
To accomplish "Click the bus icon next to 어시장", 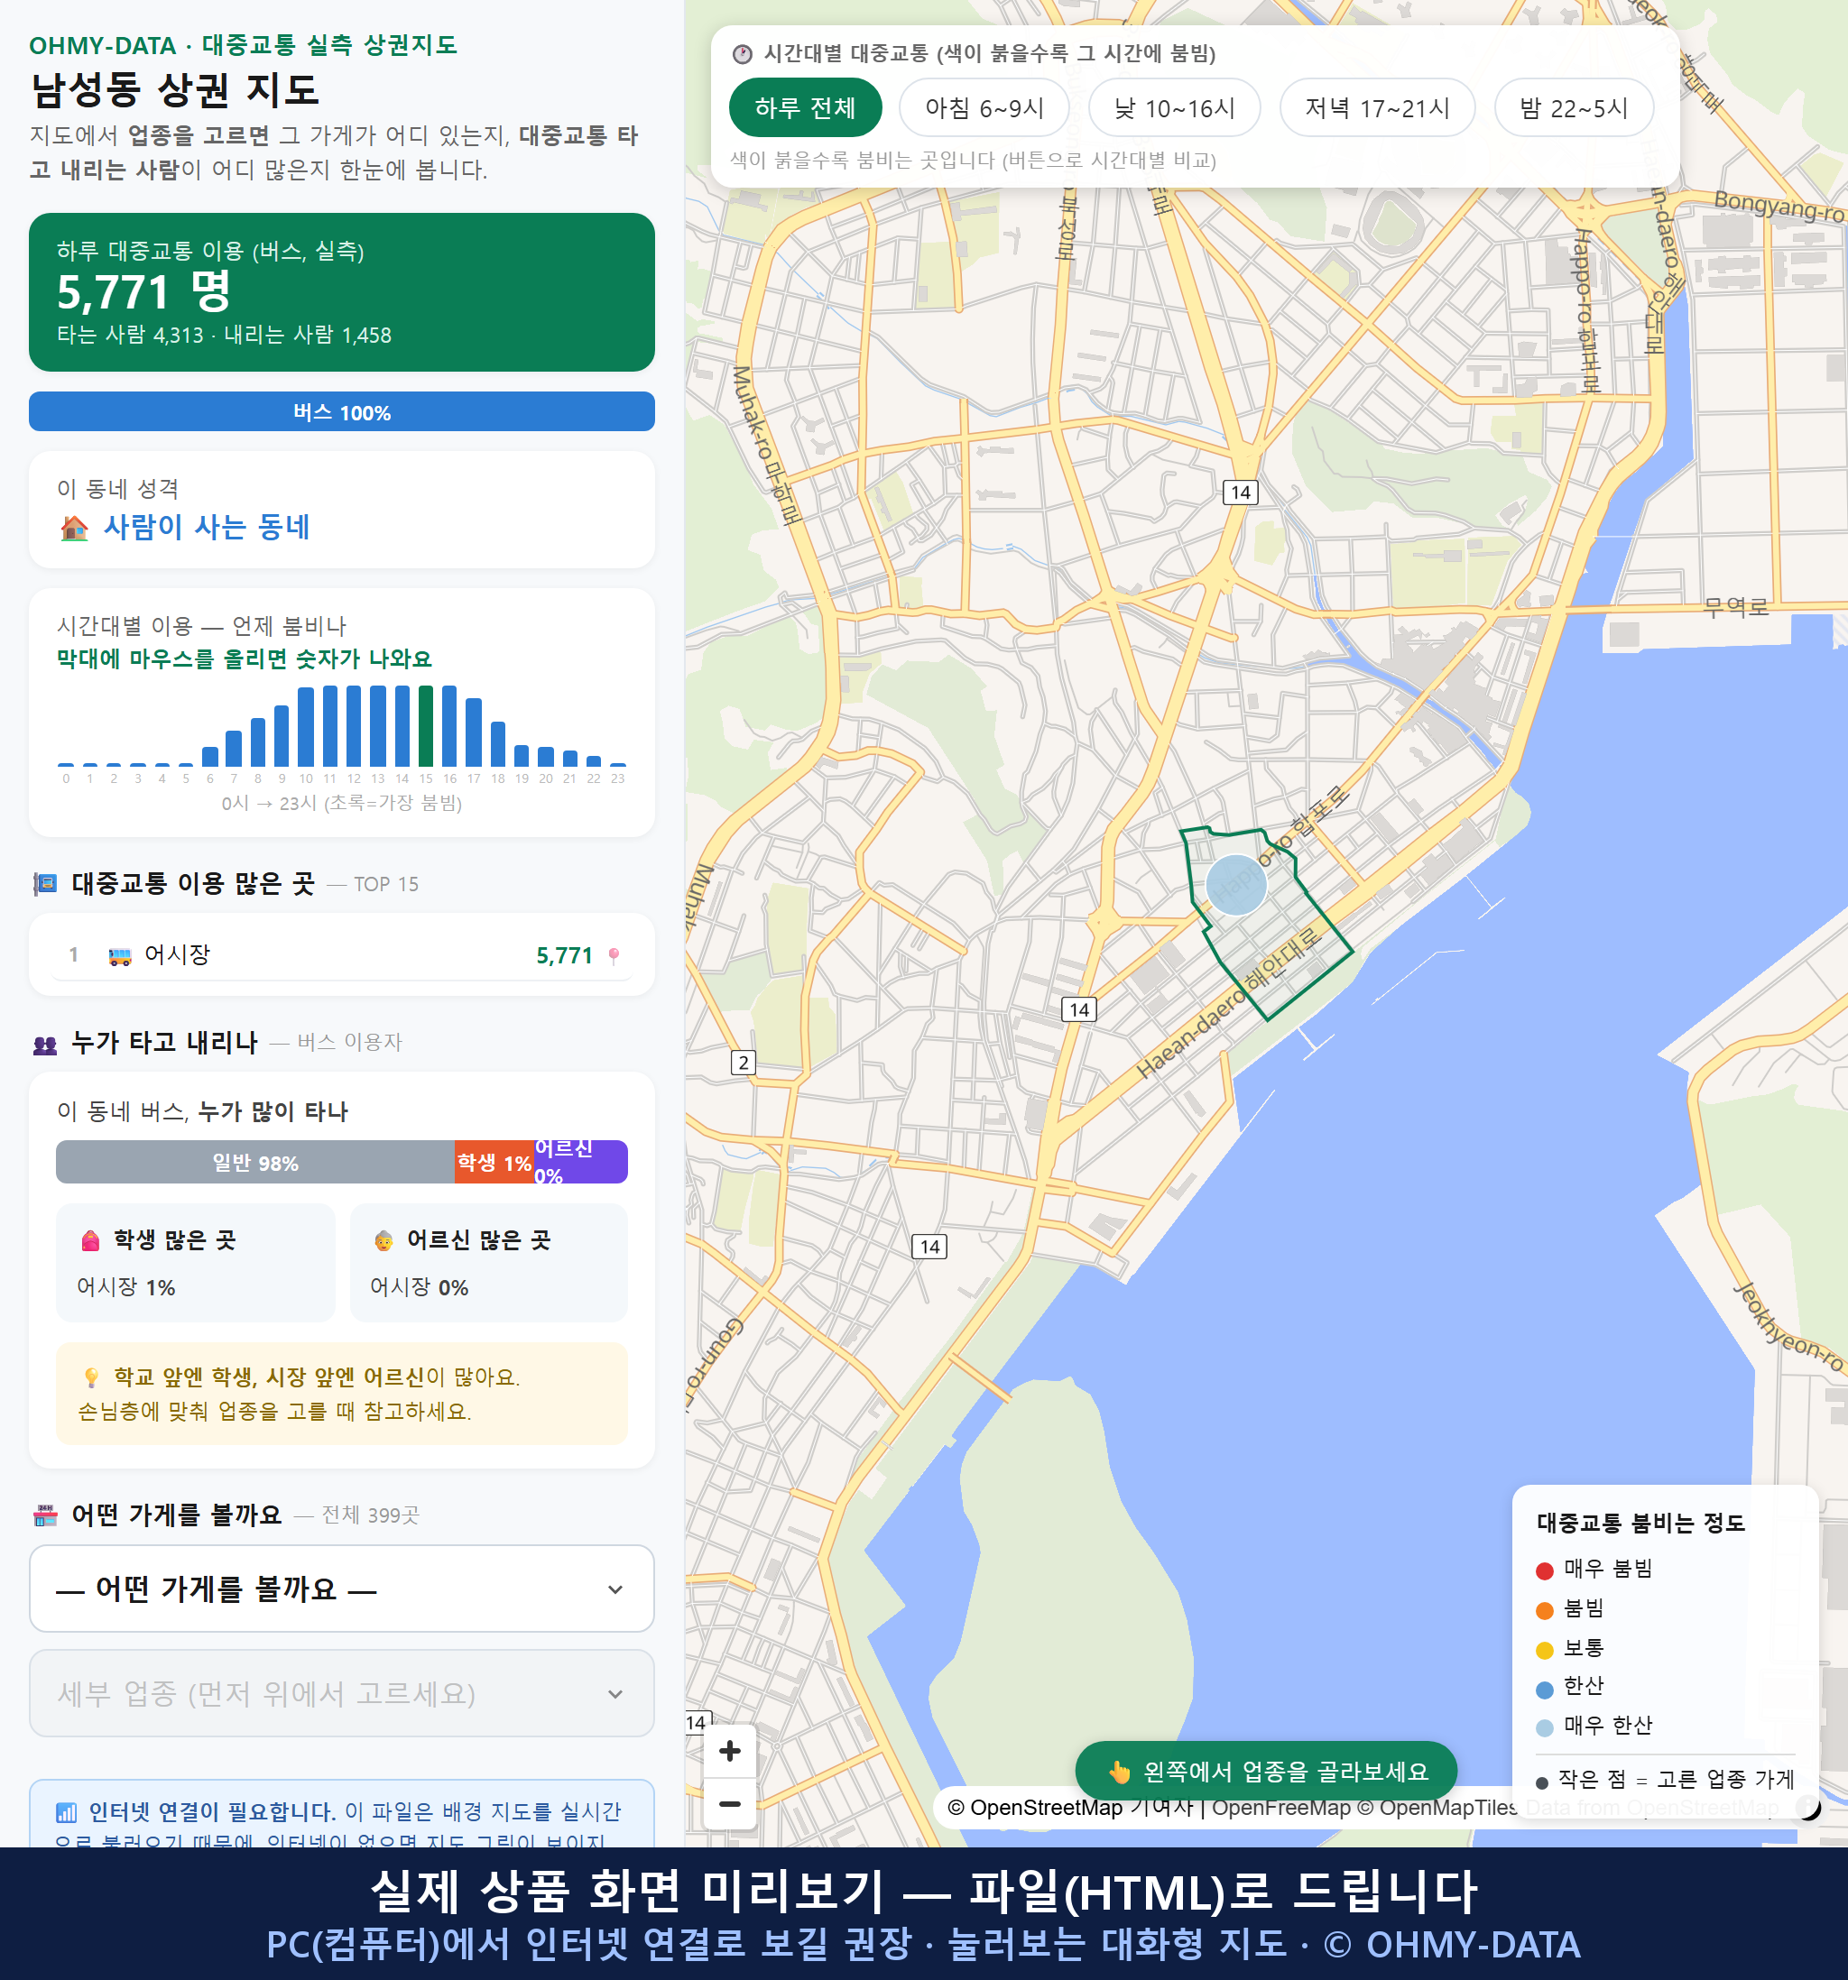I will (x=119, y=956).
